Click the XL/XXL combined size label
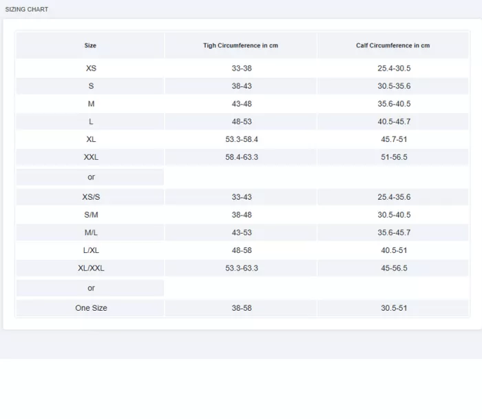Viewport: 482px width, 419px height. coord(91,268)
